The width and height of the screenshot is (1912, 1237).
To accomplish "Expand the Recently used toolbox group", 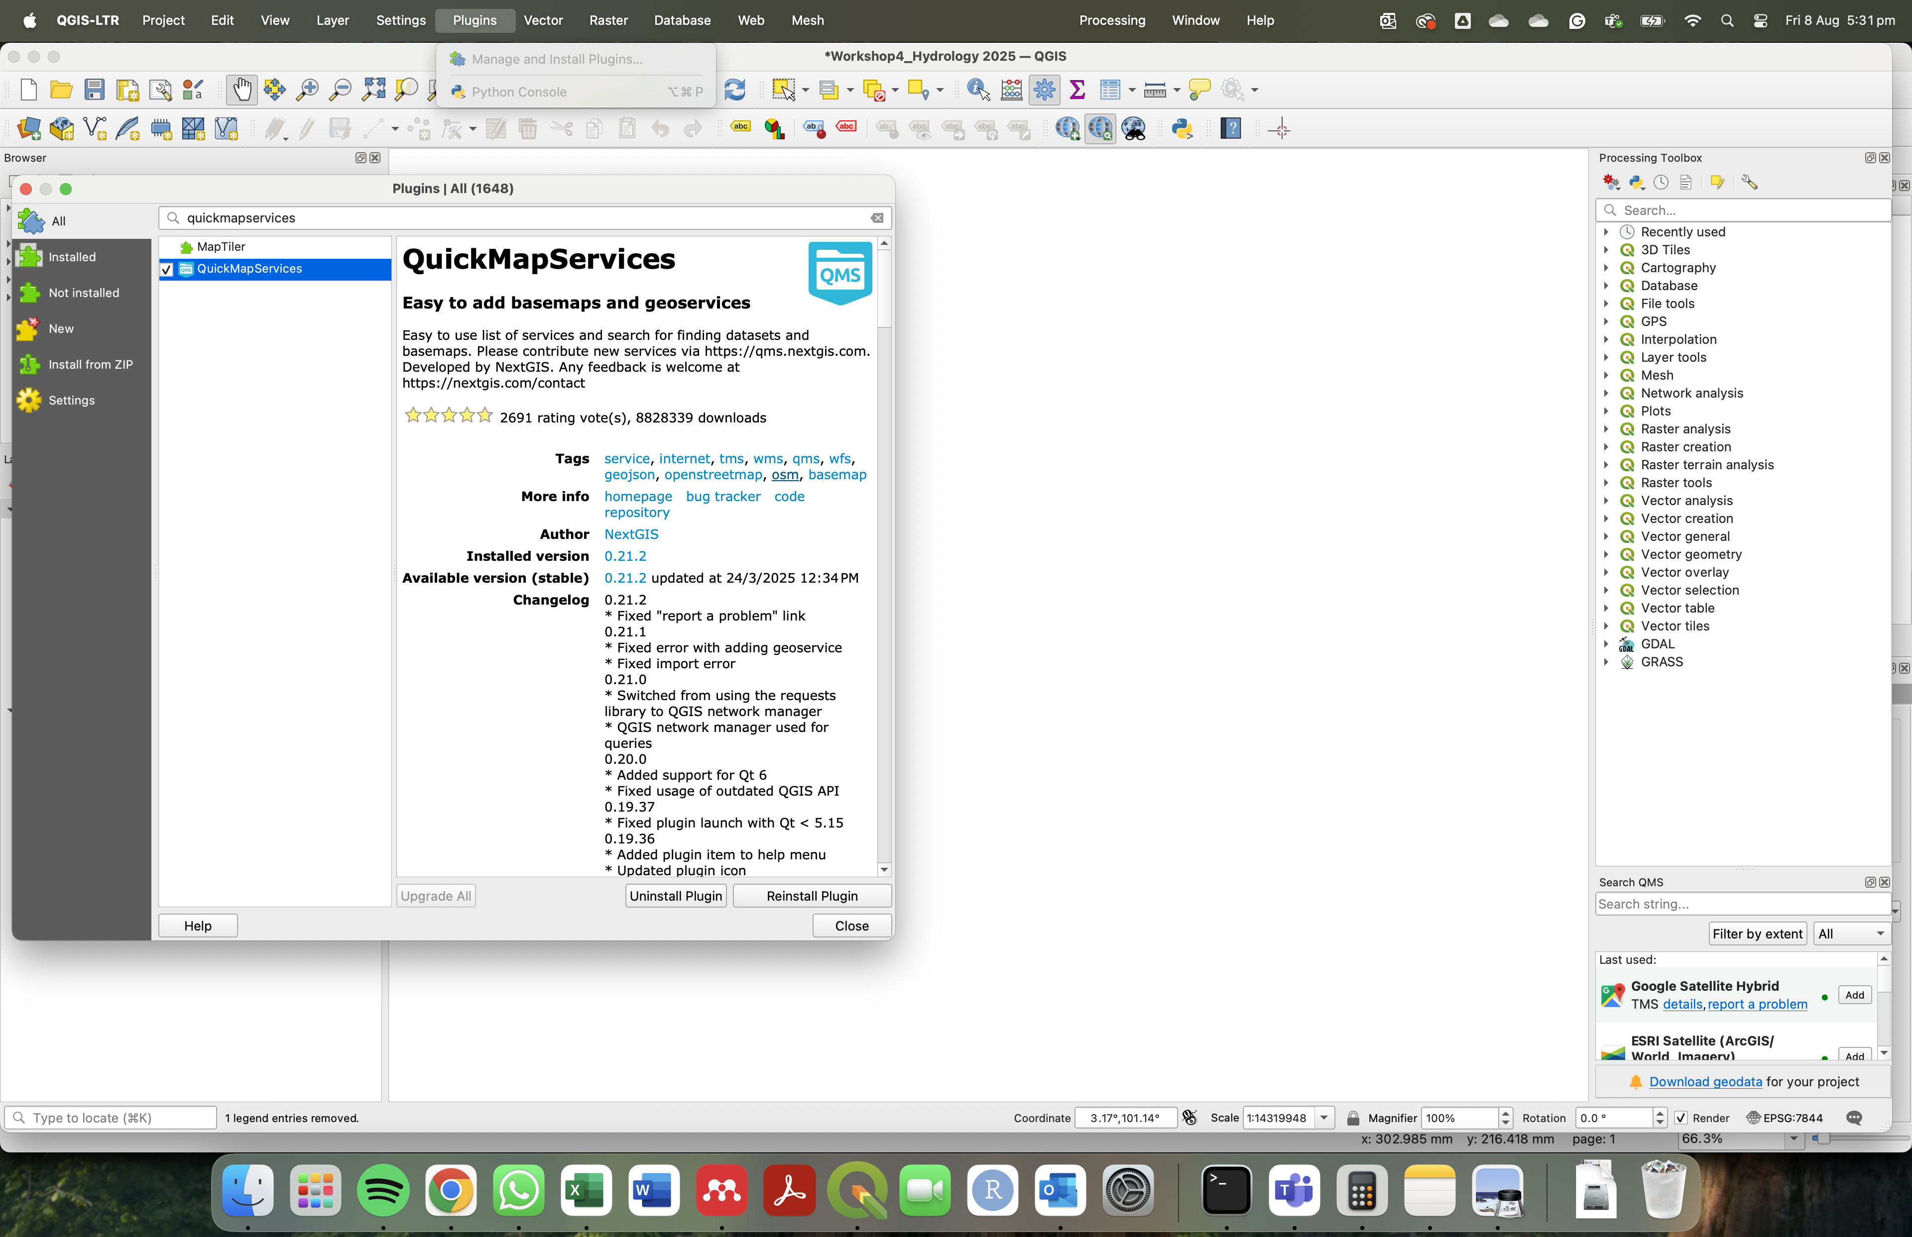I will (1606, 232).
